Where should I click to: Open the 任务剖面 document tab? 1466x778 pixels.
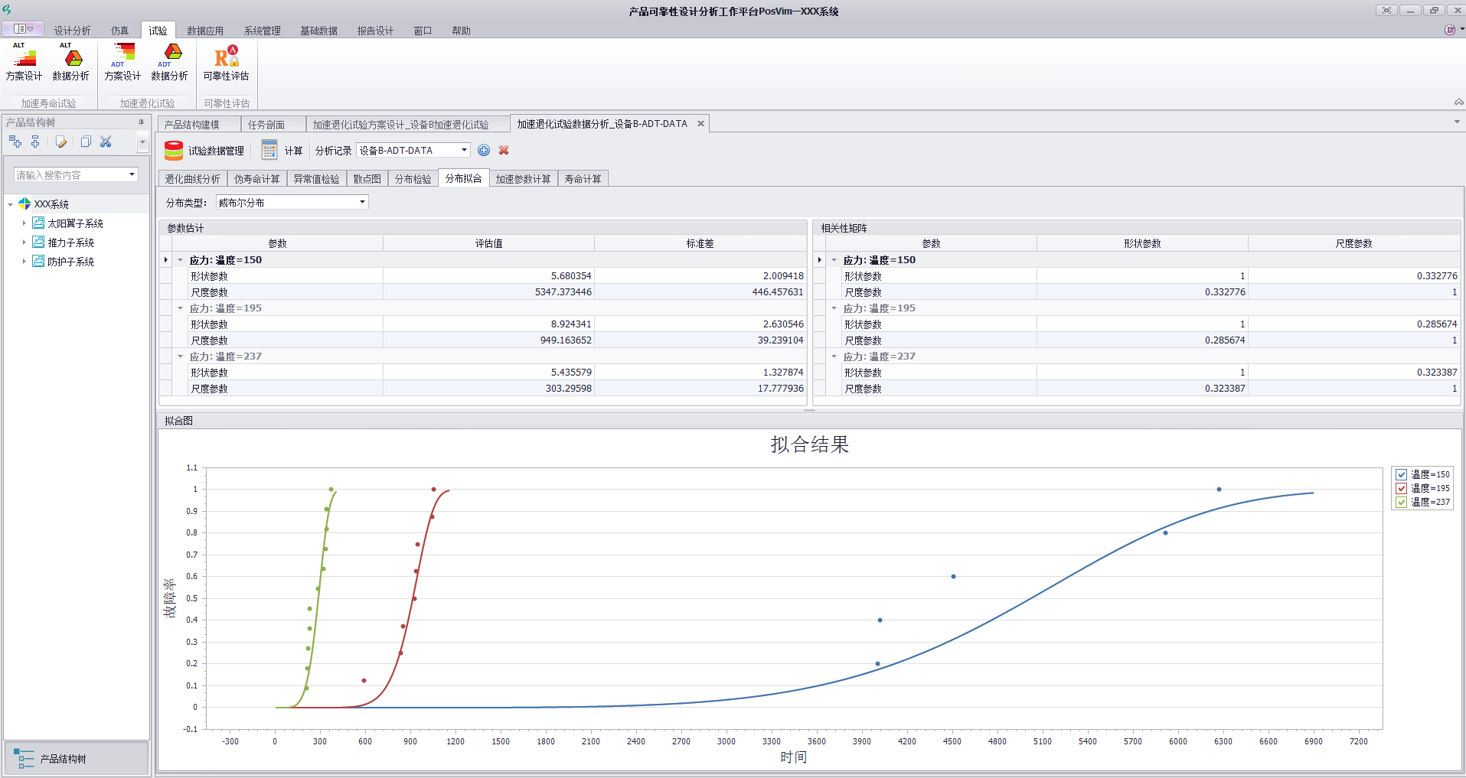(273, 125)
